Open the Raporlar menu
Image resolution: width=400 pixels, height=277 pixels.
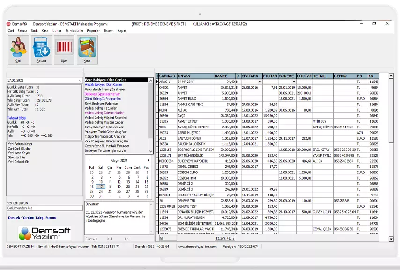pos(93,30)
